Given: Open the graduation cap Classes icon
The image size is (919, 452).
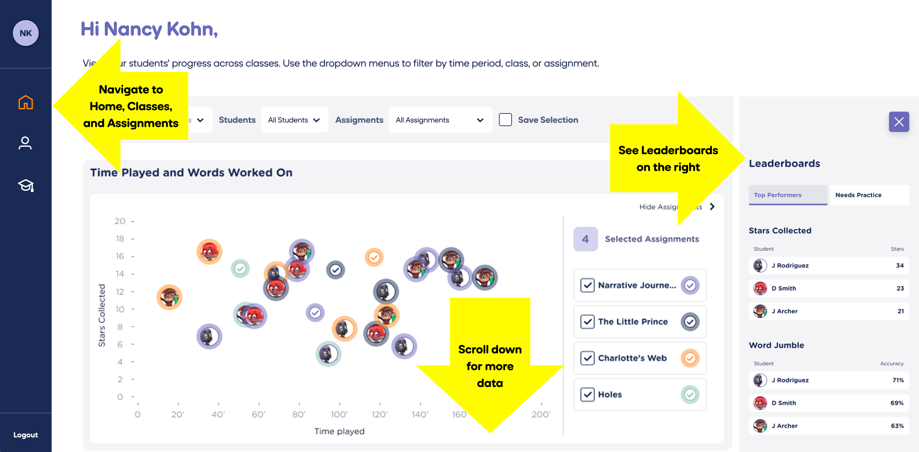Looking at the screenshot, I should (26, 185).
